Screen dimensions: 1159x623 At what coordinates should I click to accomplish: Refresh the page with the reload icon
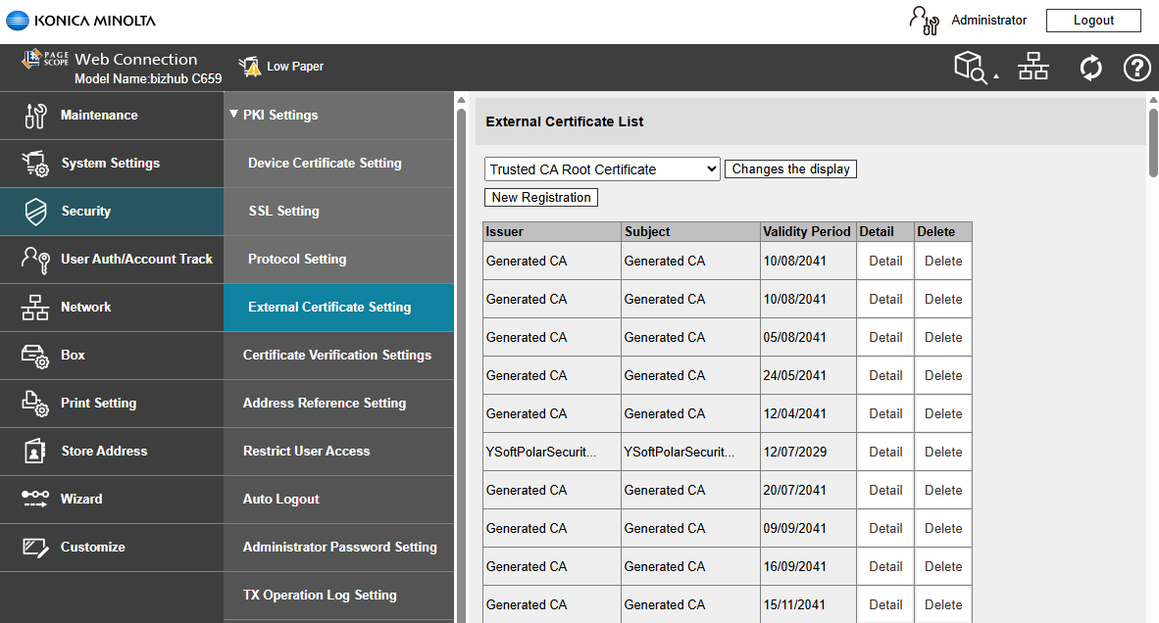click(x=1091, y=68)
